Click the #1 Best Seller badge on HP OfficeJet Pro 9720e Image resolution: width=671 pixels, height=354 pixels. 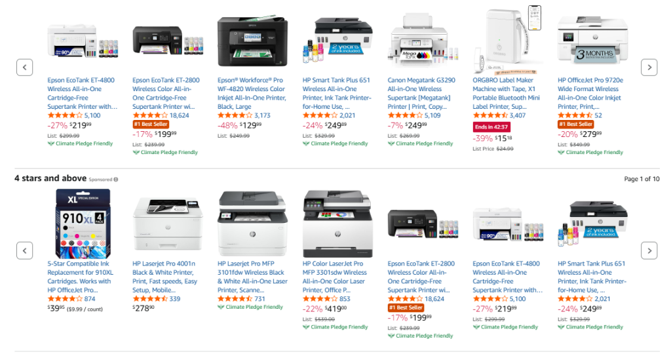coord(575,124)
